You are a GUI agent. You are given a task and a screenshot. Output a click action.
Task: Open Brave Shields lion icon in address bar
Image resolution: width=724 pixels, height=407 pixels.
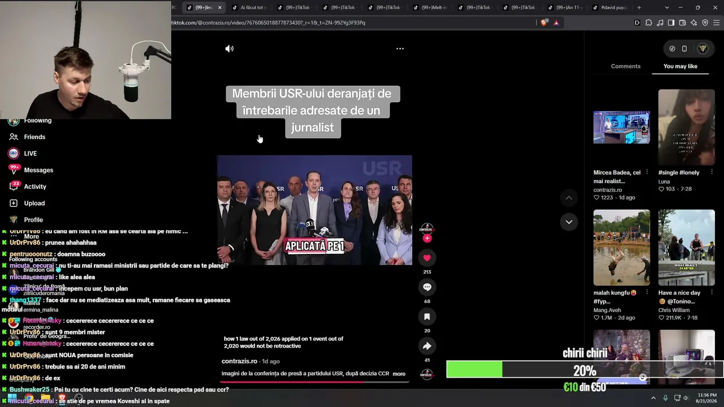544,23
